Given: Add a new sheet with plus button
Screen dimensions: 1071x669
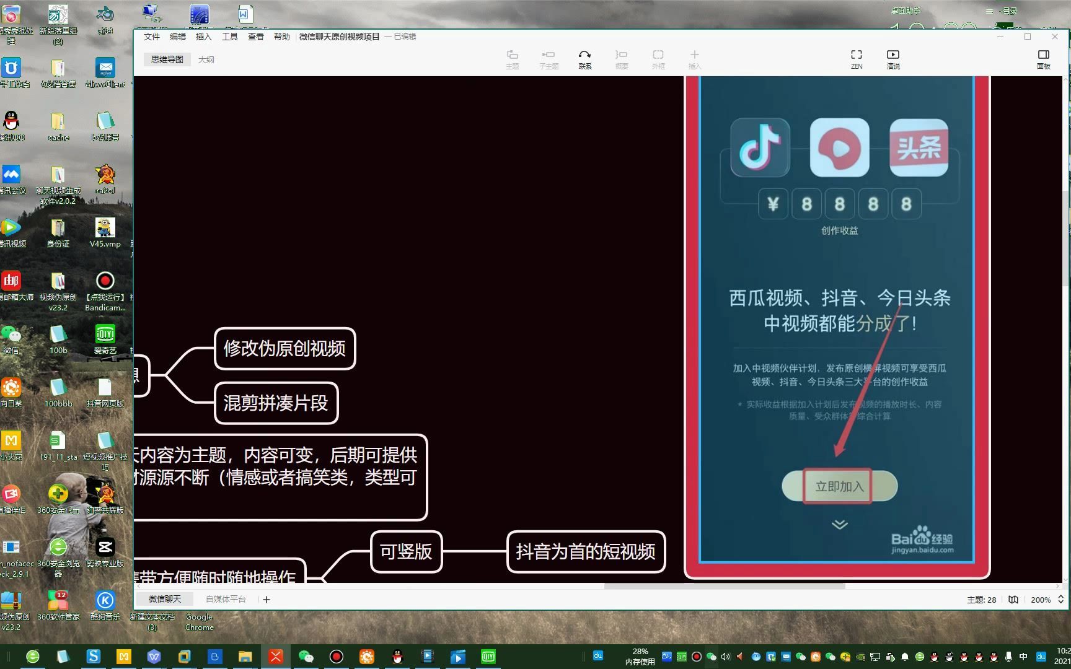Looking at the screenshot, I should (267, 599).
